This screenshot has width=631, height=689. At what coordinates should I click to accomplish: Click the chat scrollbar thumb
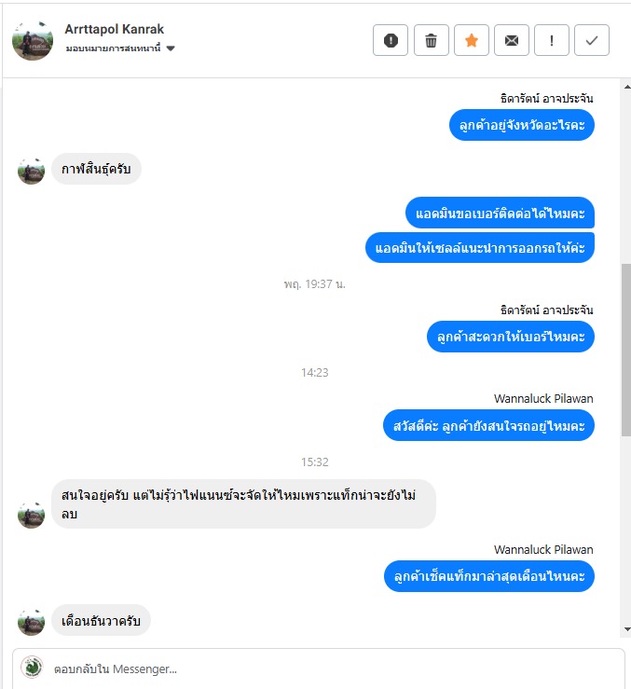pos(626,350)
